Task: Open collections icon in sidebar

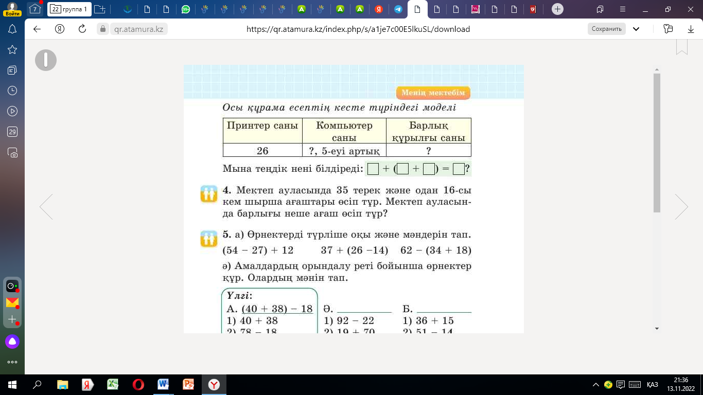Action: 12,70
